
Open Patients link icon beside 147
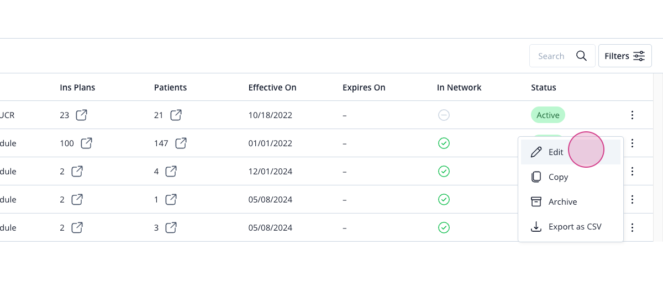pos(181,143)
